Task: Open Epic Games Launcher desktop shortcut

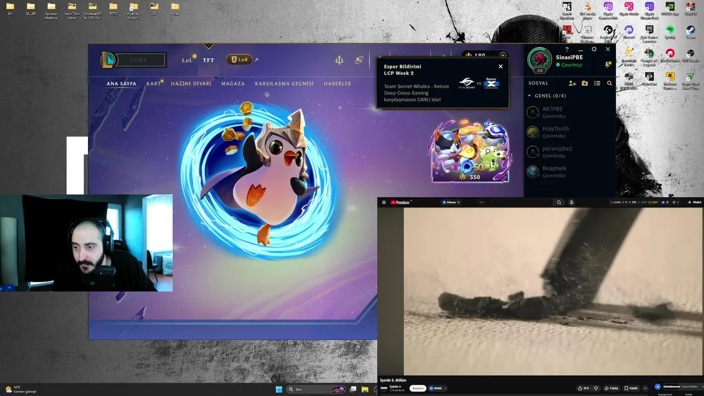Action: [649, 34]
